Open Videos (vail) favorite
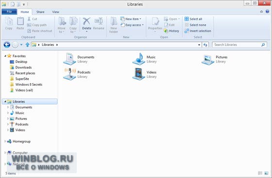 tap(21, 90)
